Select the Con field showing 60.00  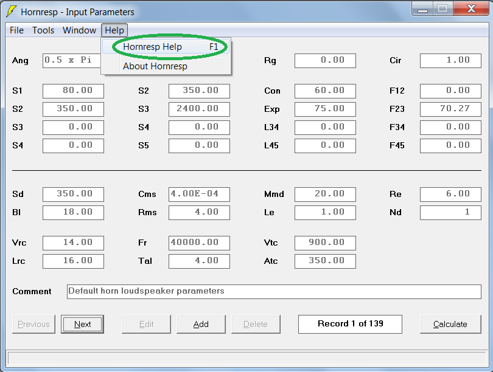(325, 91)
